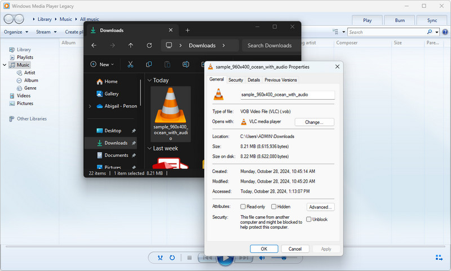Select Genre under Music
Image resolution: width=451 pixels, height=271 pixels.
point(30,88)
